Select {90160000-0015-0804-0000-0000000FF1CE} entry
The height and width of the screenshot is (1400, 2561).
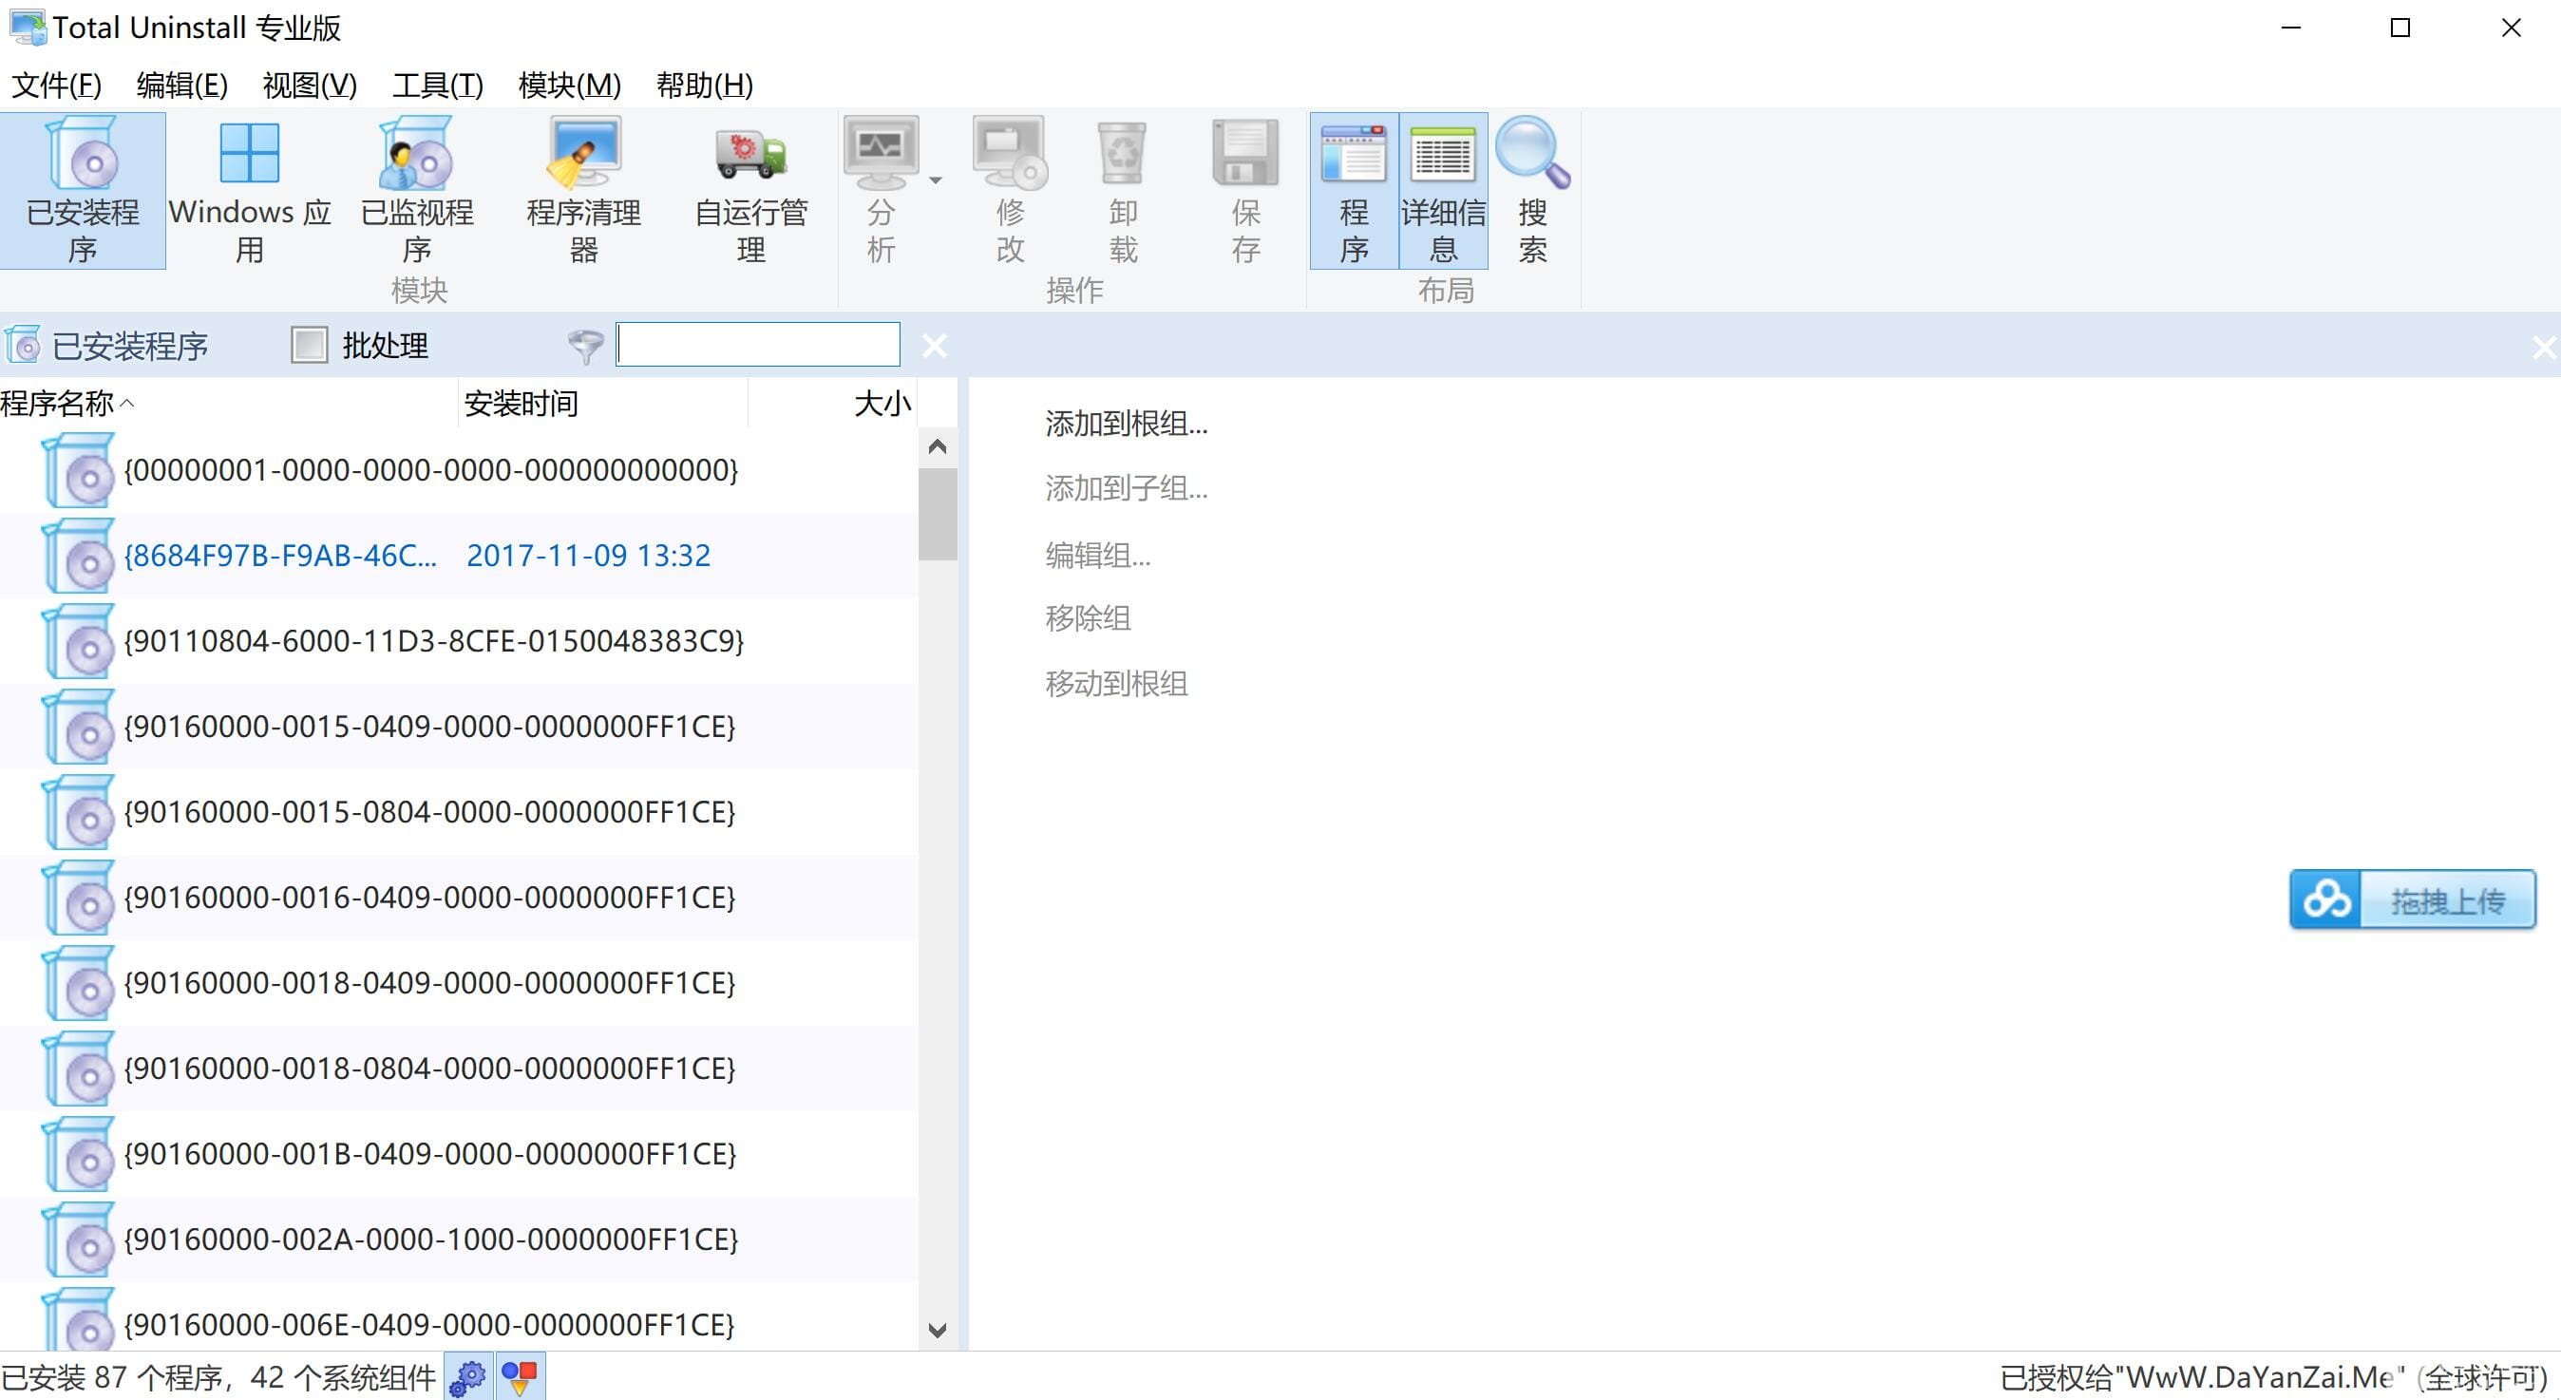click(x=458, y=812)
